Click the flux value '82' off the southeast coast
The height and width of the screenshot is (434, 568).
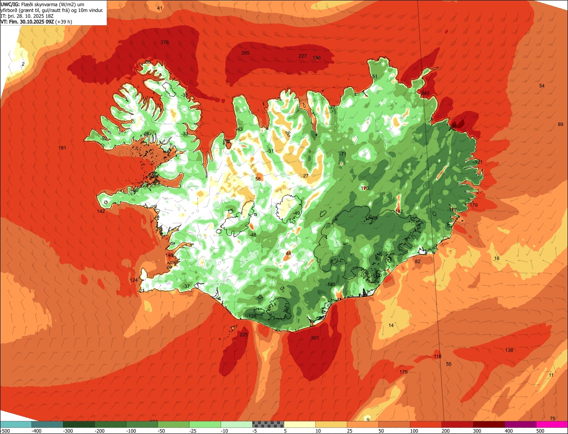point(418,261)
